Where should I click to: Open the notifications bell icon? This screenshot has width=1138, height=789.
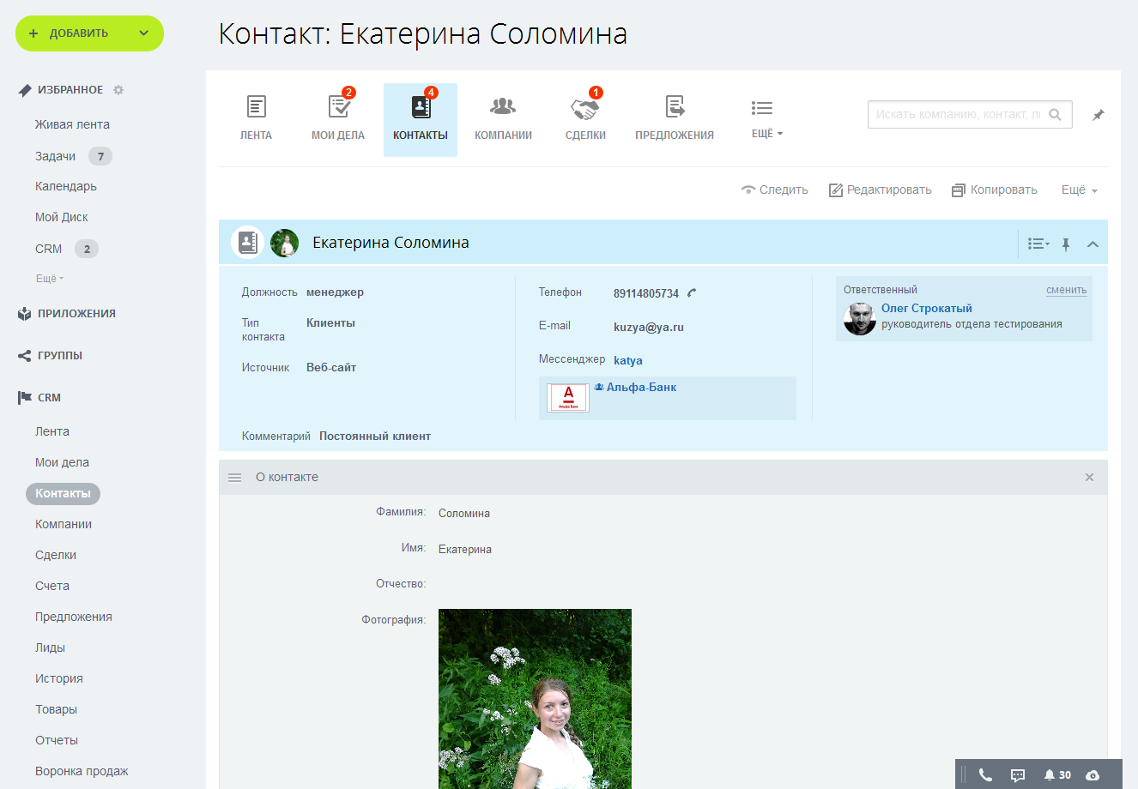point(1049,774)
